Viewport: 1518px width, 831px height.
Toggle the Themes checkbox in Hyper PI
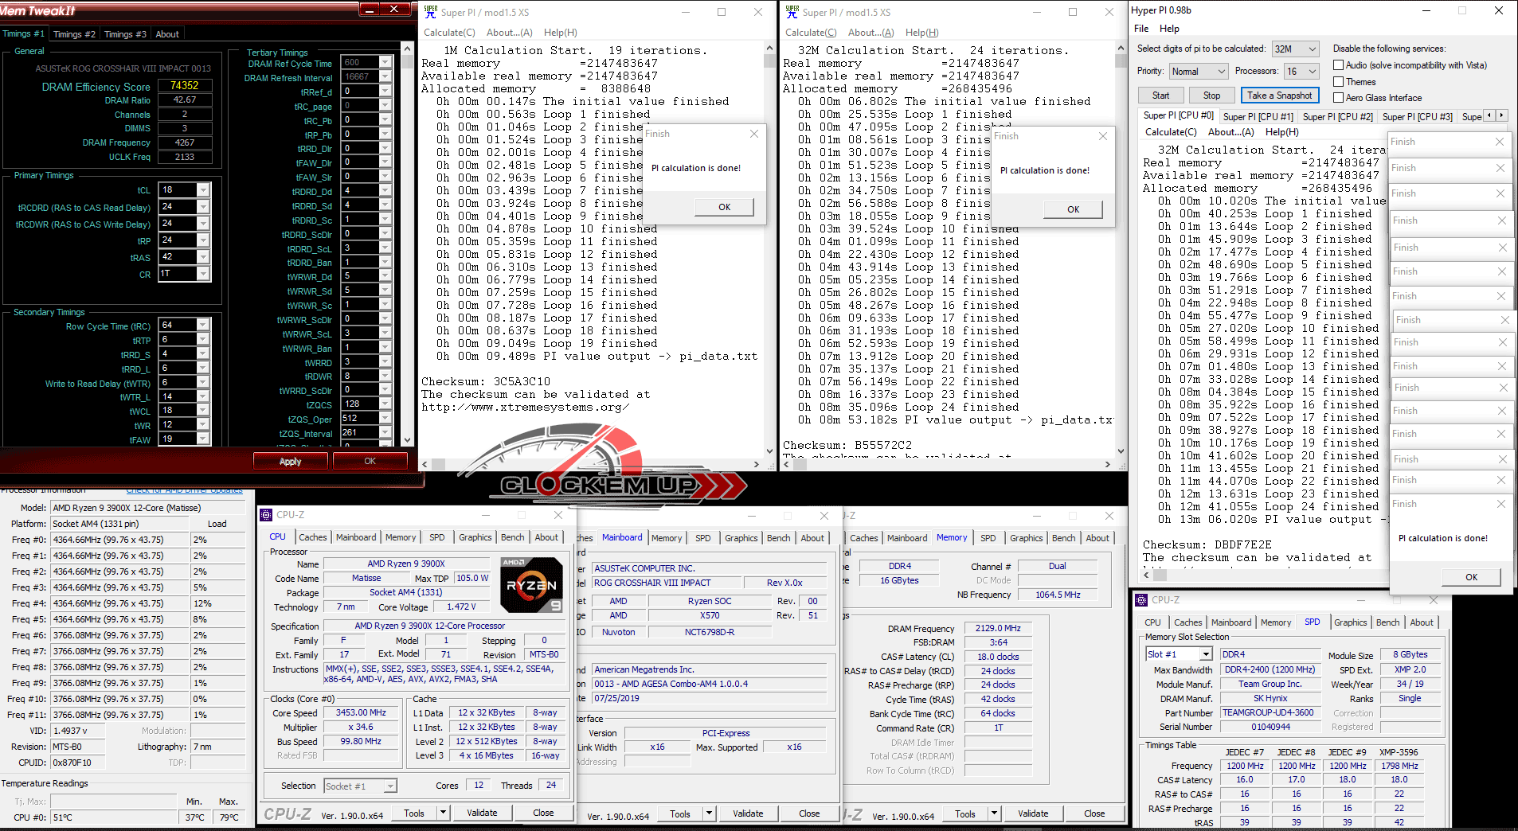tap(1339, 82)
